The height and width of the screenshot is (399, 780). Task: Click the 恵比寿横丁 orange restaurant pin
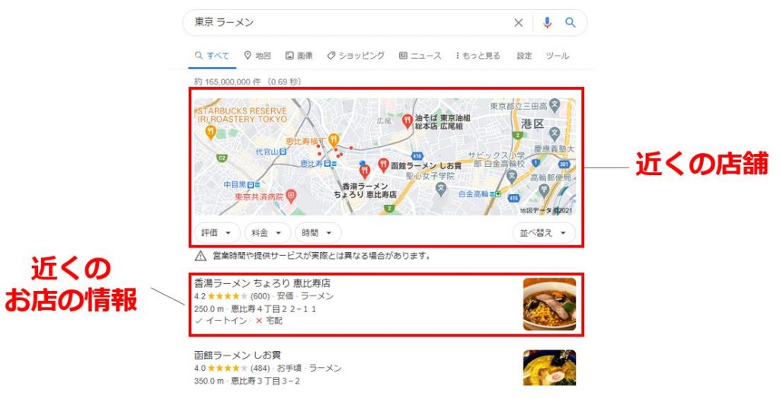click(334, 140)
